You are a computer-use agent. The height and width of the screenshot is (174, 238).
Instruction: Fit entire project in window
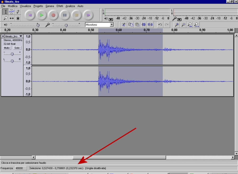click(x=196, y=25)
